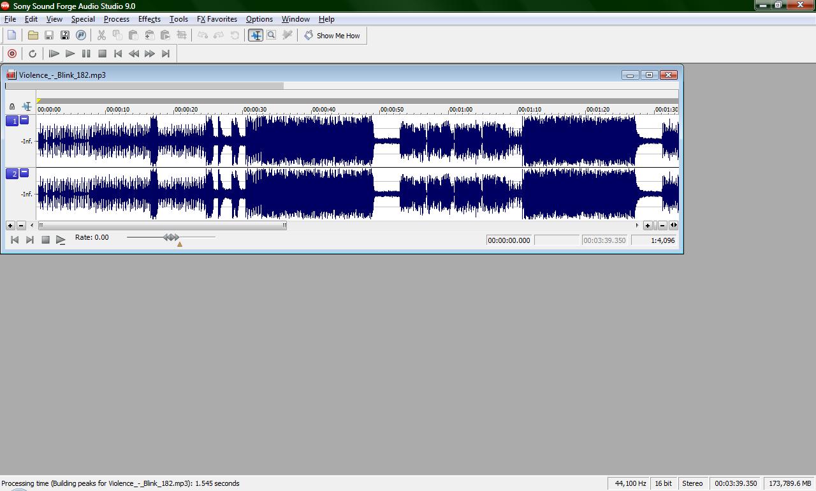Zoom out level with bottom-left minus
Viewport: 816px width, 491px height.
click(21, 225)
